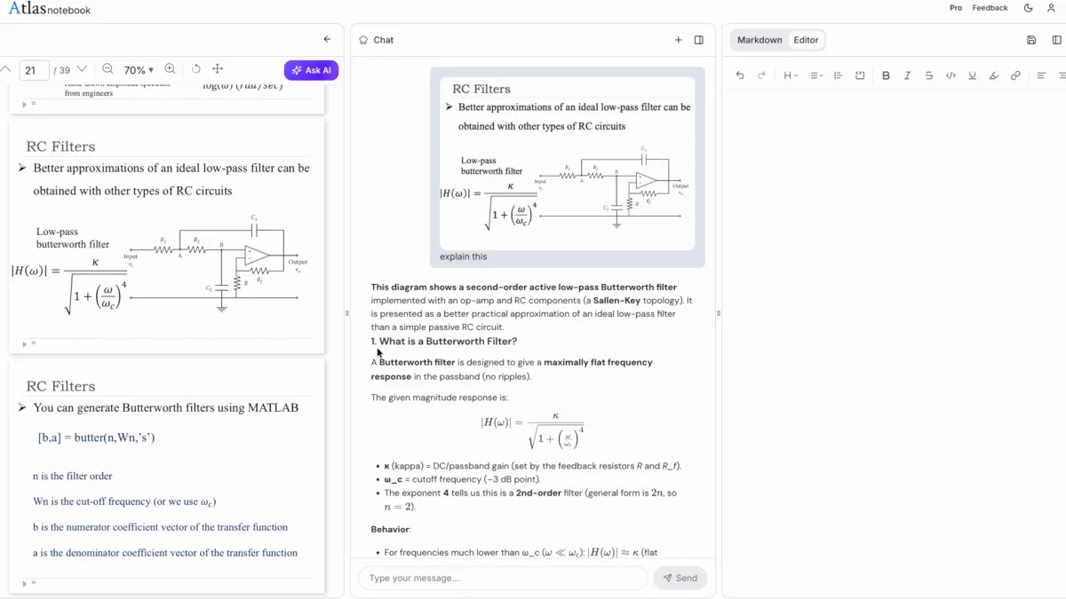Click the '1. What is a Butterworth Filter?' heading
The image size is (1066, 599).
click(443, 342)
